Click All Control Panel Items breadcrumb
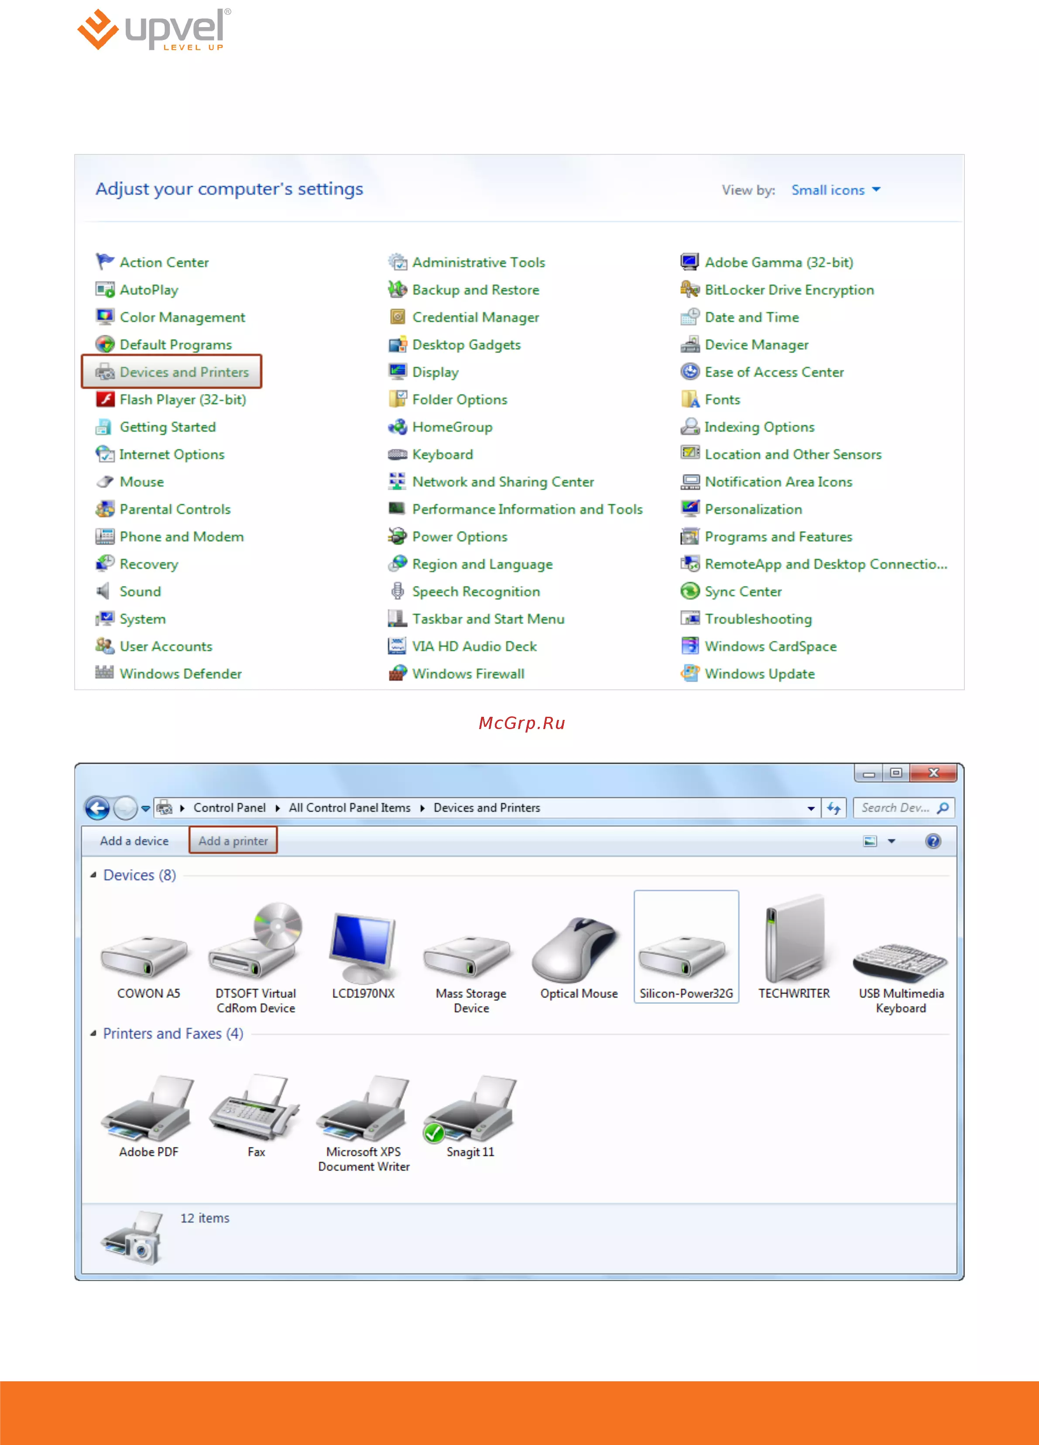 (349, 808)
